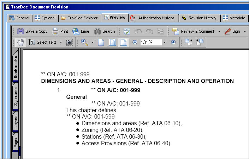The image size is (249, 159).
Task: Click the Redo arrow icon
Action: [x=149, y=31]
